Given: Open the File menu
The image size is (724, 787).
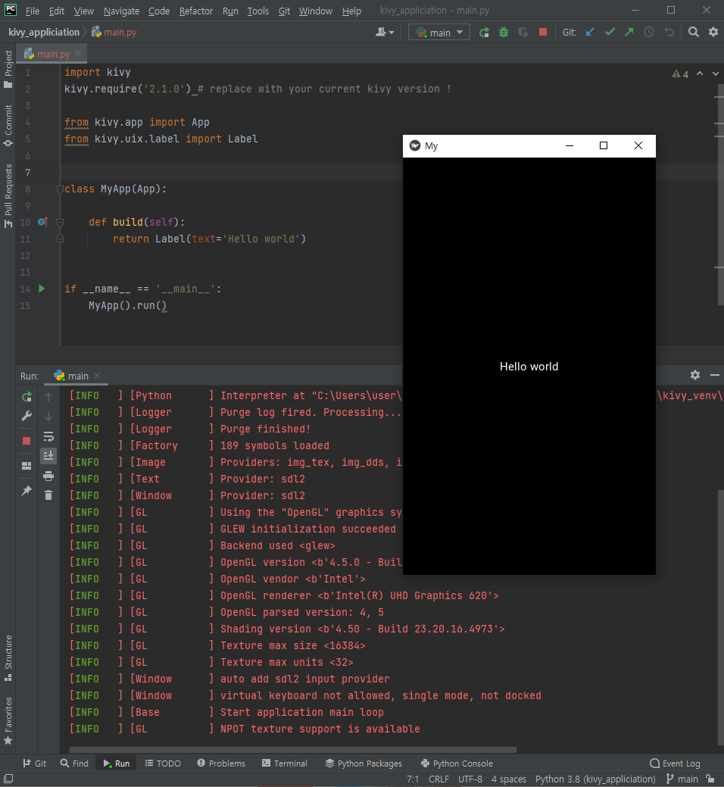Looking at the screenshot, I should pos(32,11).
